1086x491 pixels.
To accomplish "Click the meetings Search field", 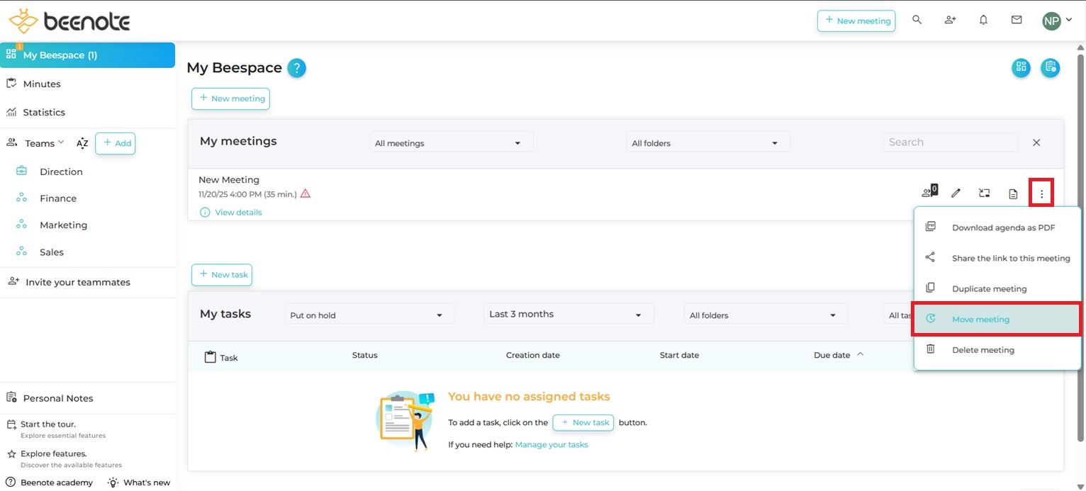I will coord(950,142).
